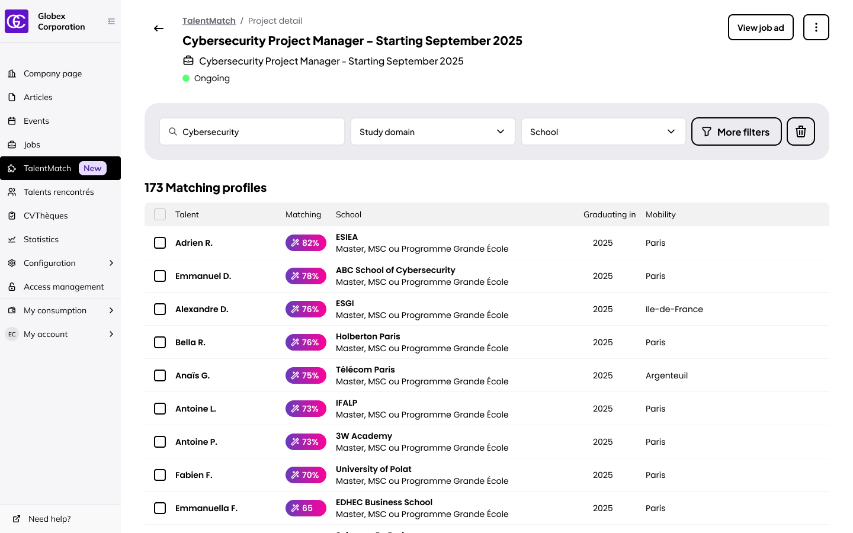
Task: Open More filters
Action: 736,131
